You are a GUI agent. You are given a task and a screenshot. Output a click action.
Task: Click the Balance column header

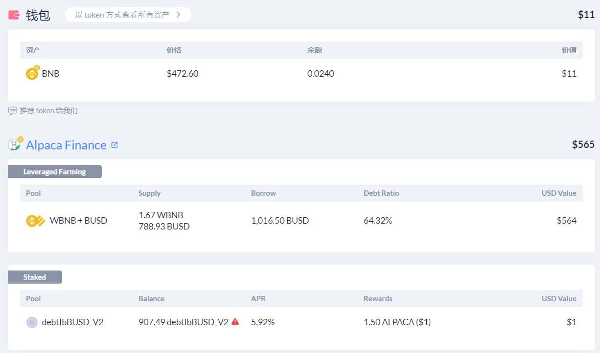coord(151,299)
